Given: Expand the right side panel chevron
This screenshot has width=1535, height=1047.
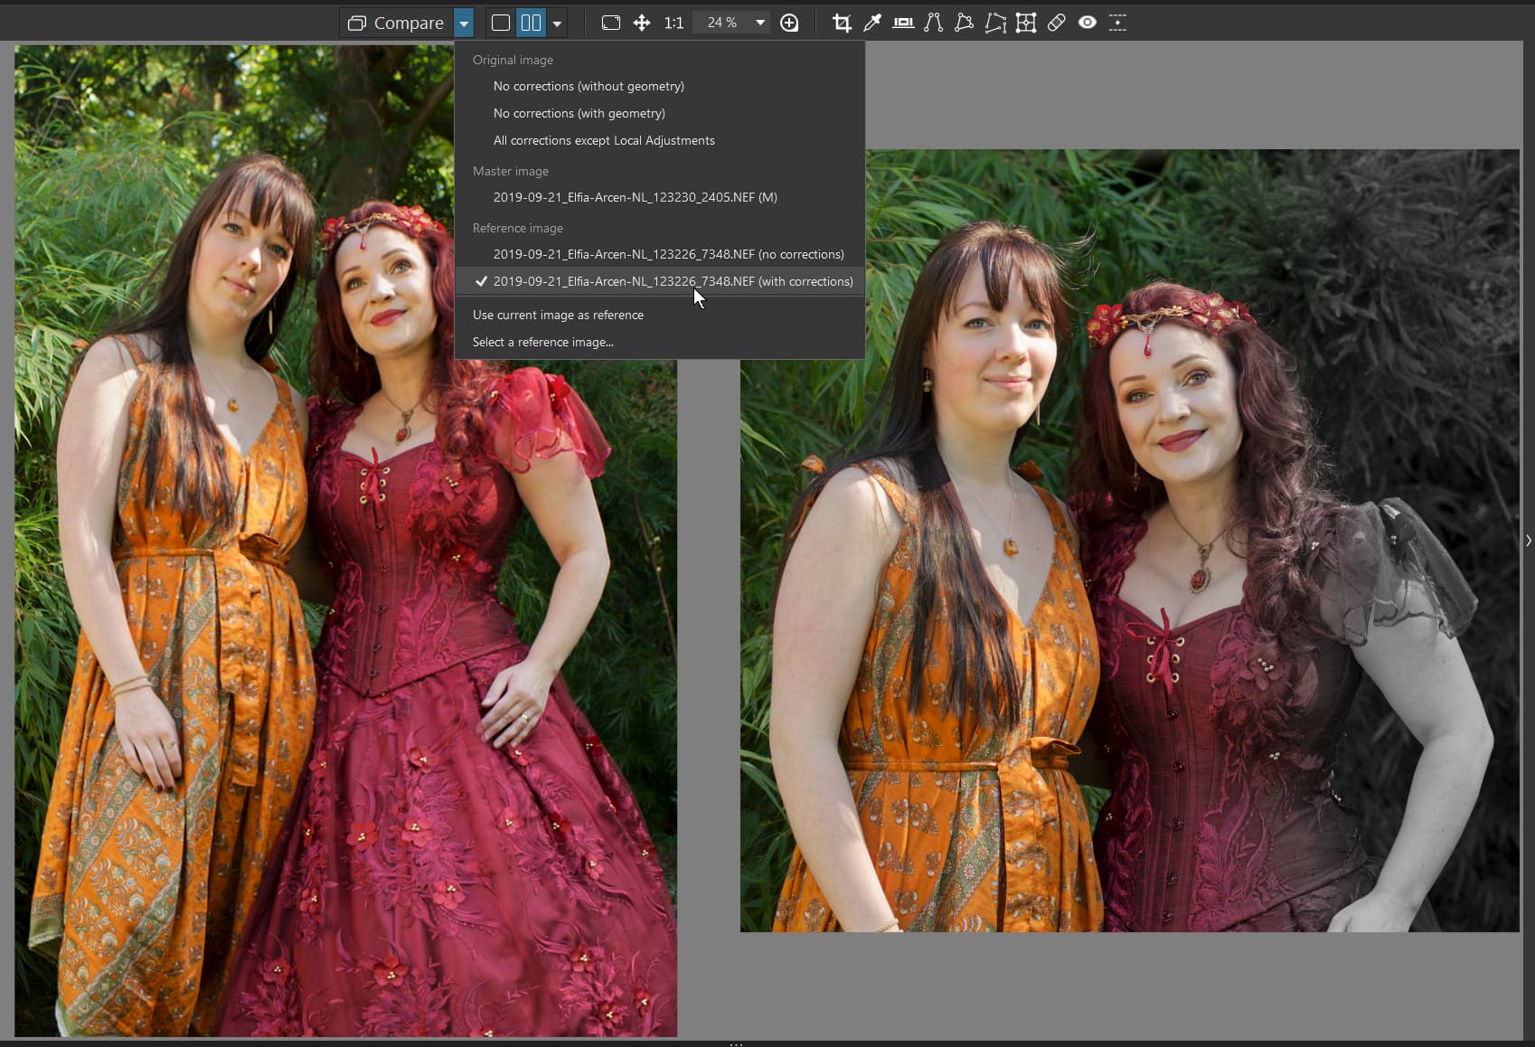Looking at the screenshot, I should coord(1528,541).
